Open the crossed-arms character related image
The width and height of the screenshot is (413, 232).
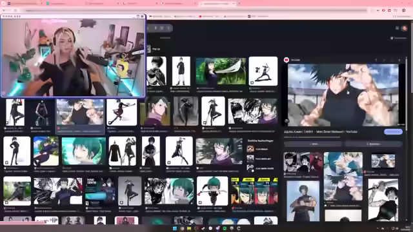pyautogui.click(x=303, y=201)
